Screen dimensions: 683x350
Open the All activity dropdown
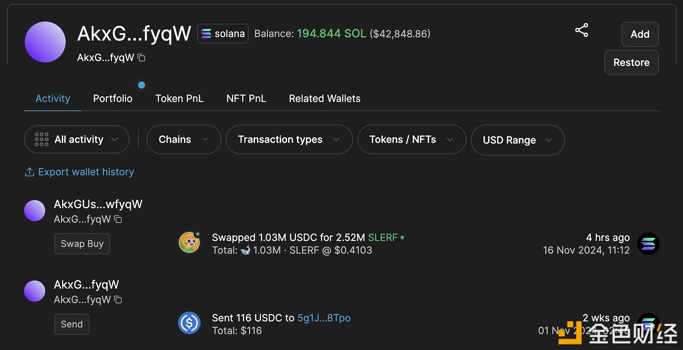click(x=77, y=139)
